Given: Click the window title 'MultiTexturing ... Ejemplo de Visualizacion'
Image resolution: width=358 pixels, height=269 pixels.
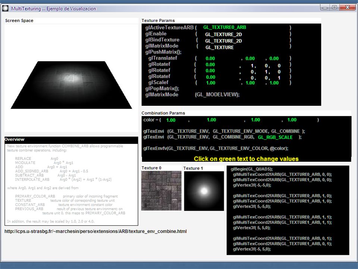Looking at the screenshot, I should [x=54, y=9].
